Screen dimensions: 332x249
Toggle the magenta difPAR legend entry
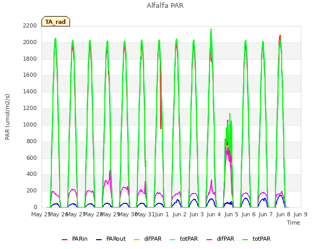pos(220,239)
